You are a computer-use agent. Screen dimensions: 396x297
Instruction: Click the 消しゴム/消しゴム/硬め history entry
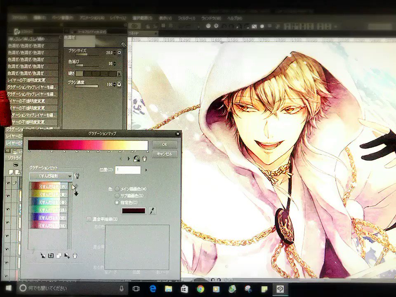point(33,39)
